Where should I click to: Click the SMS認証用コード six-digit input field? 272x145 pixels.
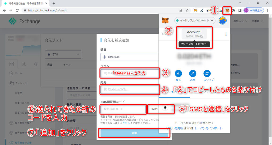123,109
